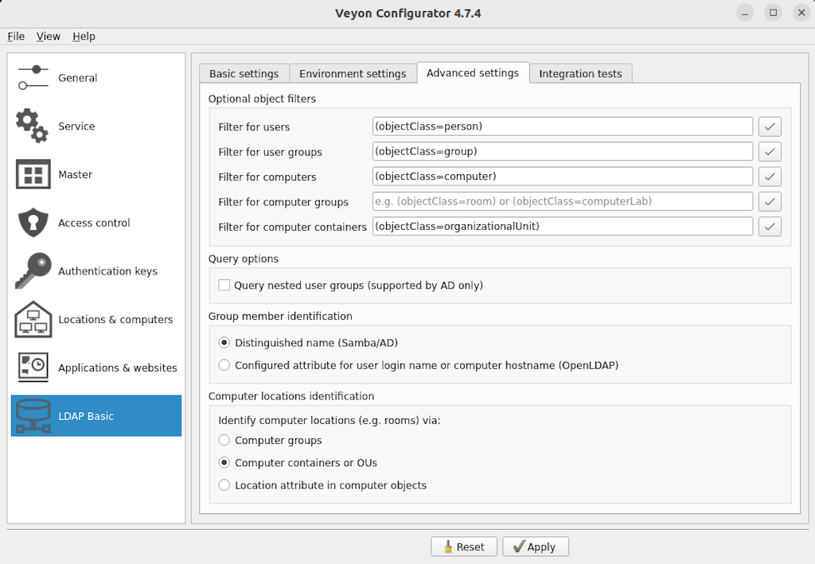Test the users filter with checkmark button
The height and width of the screenshot is (564, 815).
click(x=769, y=126)
